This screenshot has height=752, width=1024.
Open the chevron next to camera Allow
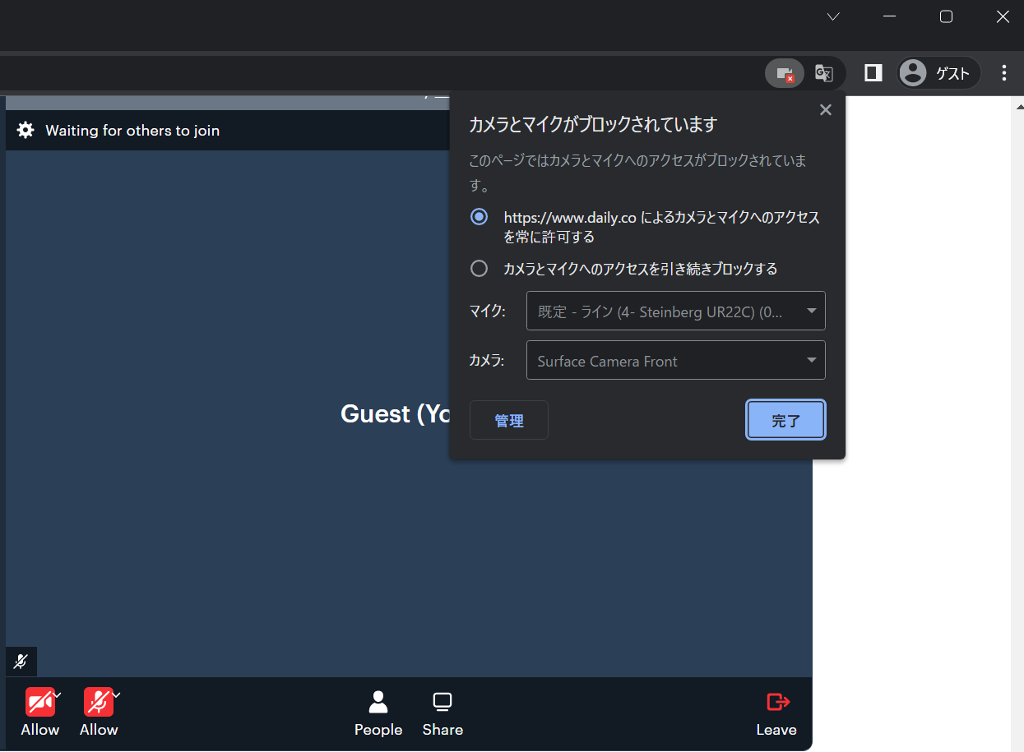coord(58,695)
